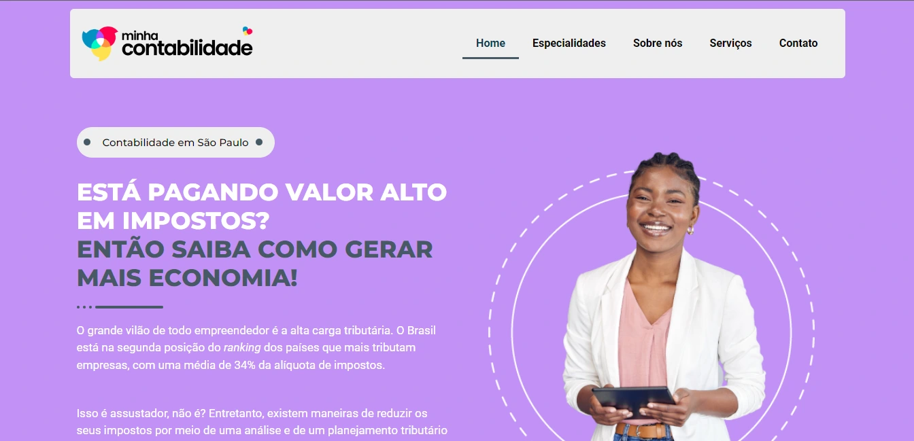Click the divider line under the heading

point(120,307)
